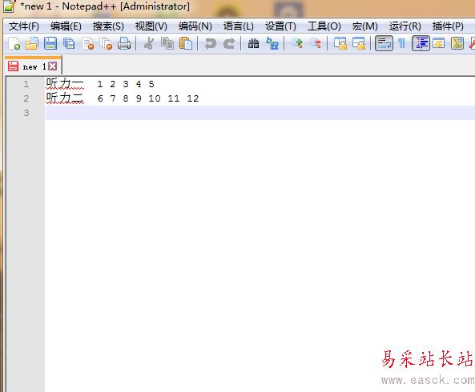Toggle indent guide button
Image resolution: width=475 pixels, height=392 pixels.
tap(421, 43)
